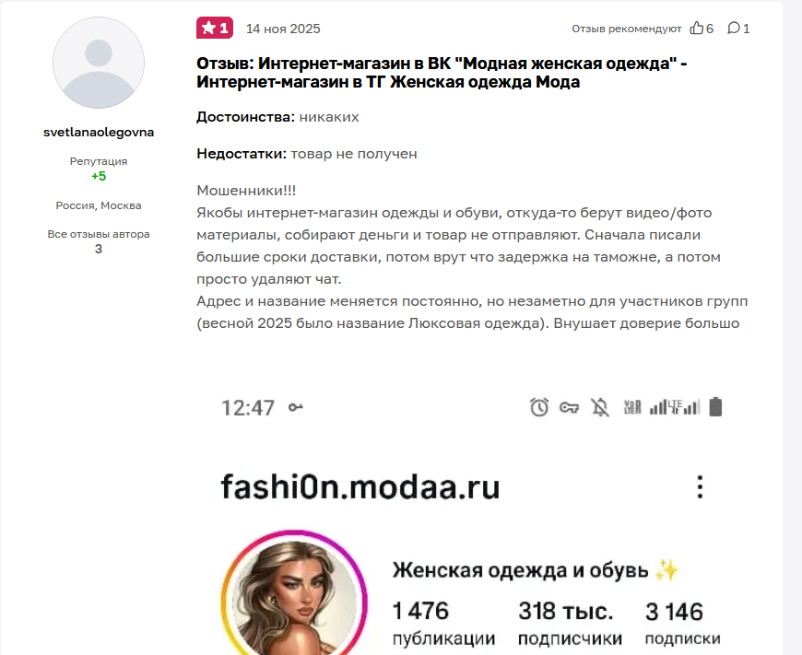This screenshot has width=802, height=655.
Task: Click the 14 ноя 2025 date
Action: (283, 29)
